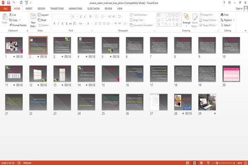Switch to the INSERT tab
Viewport: 248px width, 165px height.
click(x=29, y=9)
